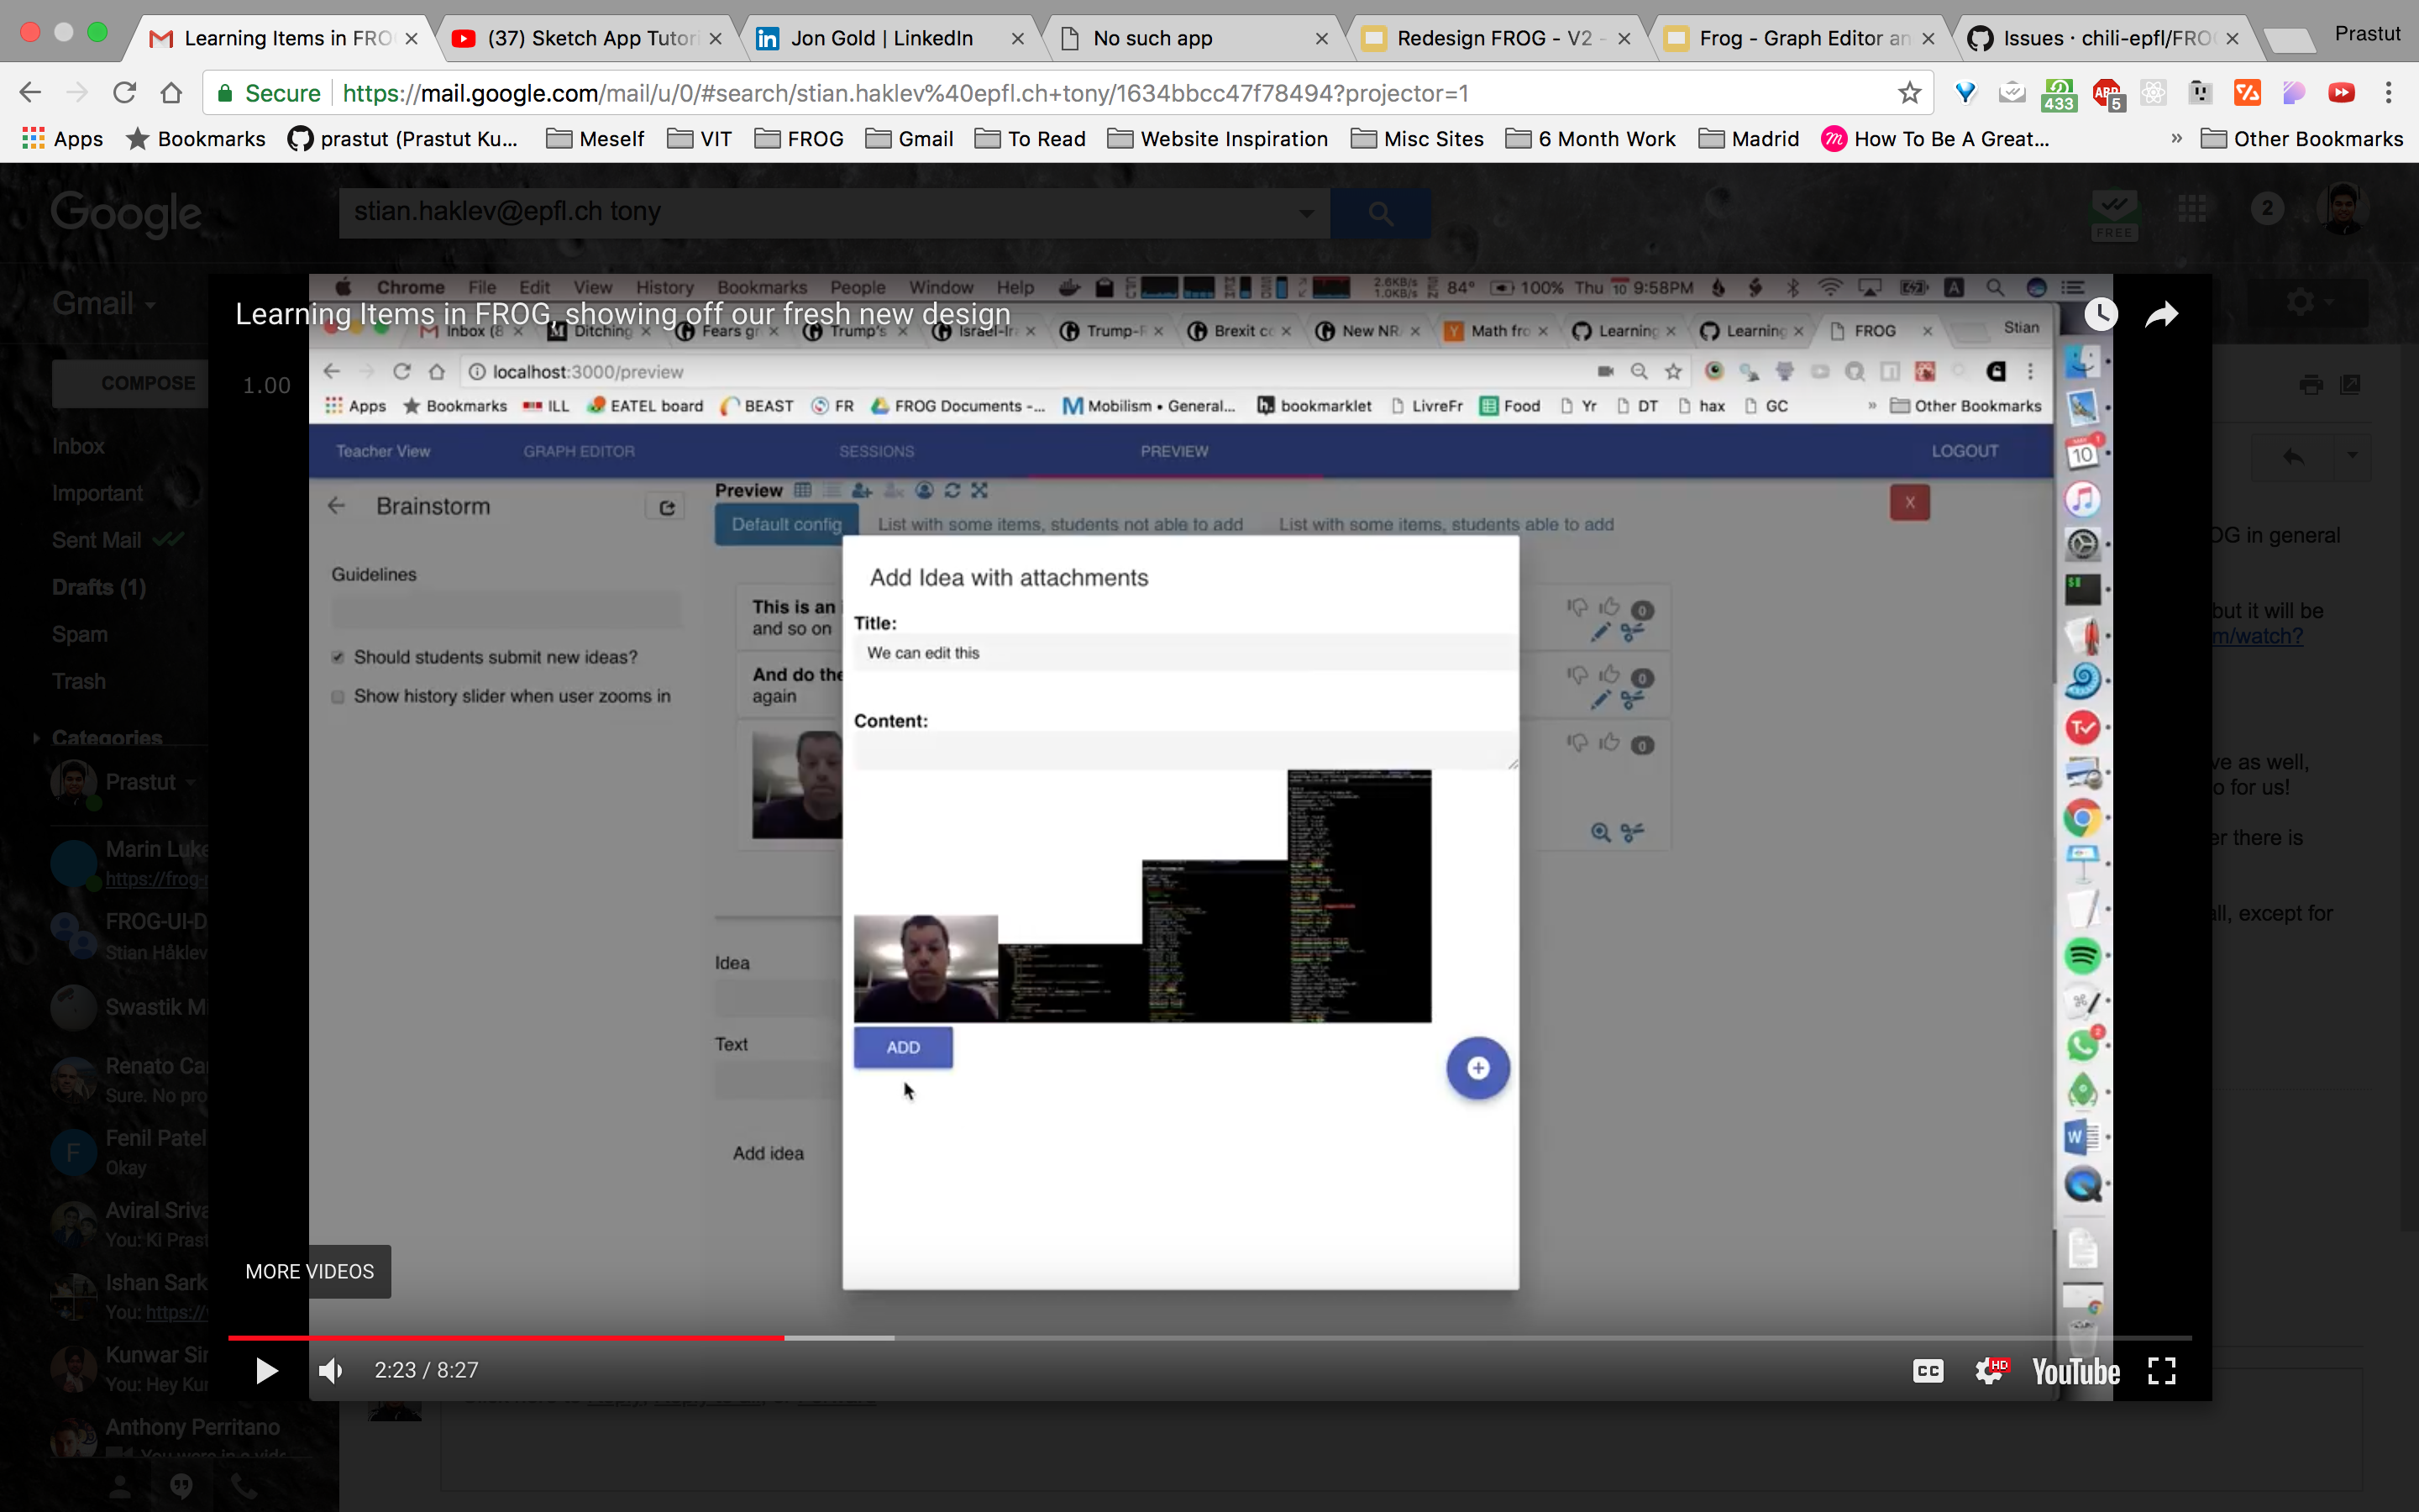Open Chrome three-dot menu
This screenshot has height=1512, width=2419.
pyautogui.click(x=2388, y=93)
